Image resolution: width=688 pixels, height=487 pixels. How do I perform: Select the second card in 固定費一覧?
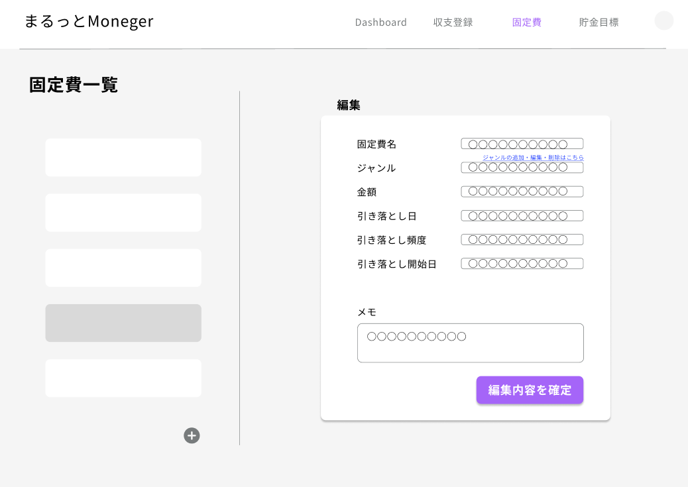tap(123, 213)
